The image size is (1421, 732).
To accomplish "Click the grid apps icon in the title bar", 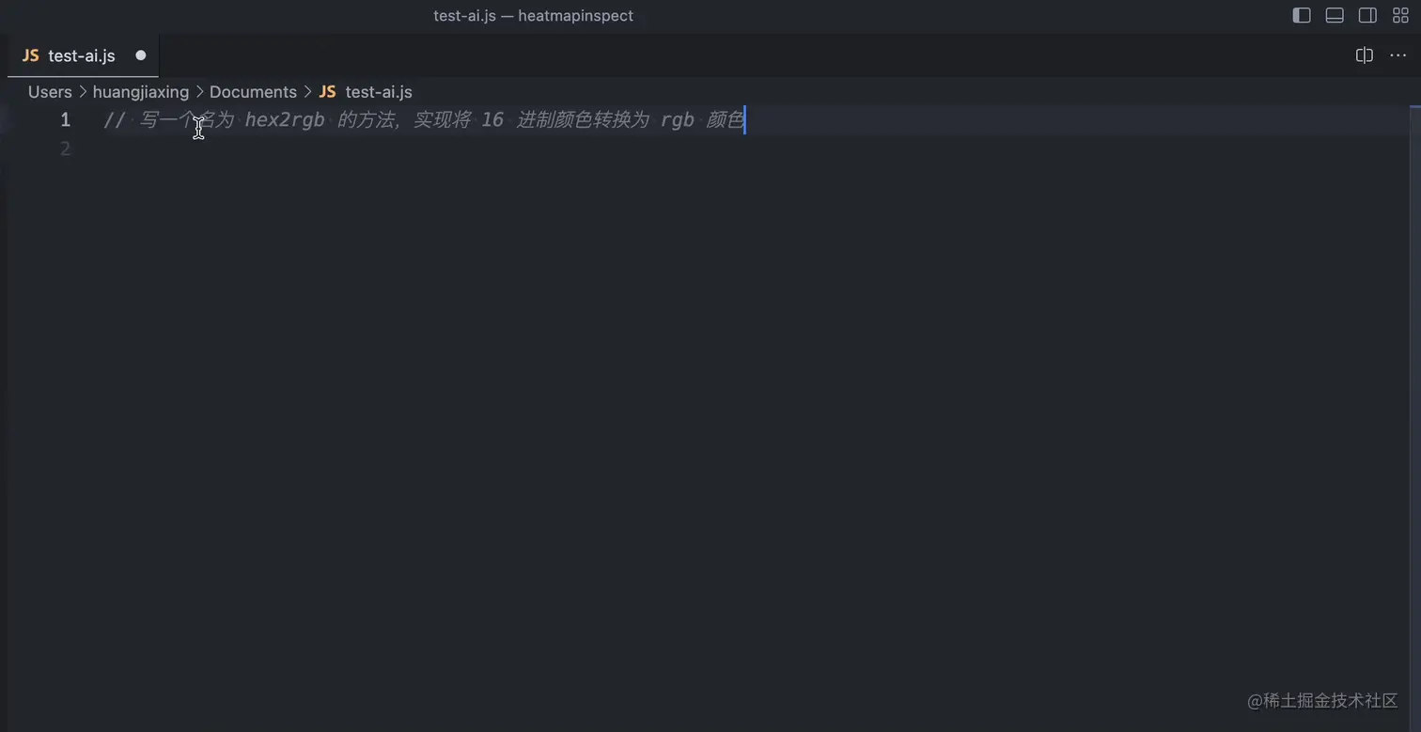I will 1400,15.
